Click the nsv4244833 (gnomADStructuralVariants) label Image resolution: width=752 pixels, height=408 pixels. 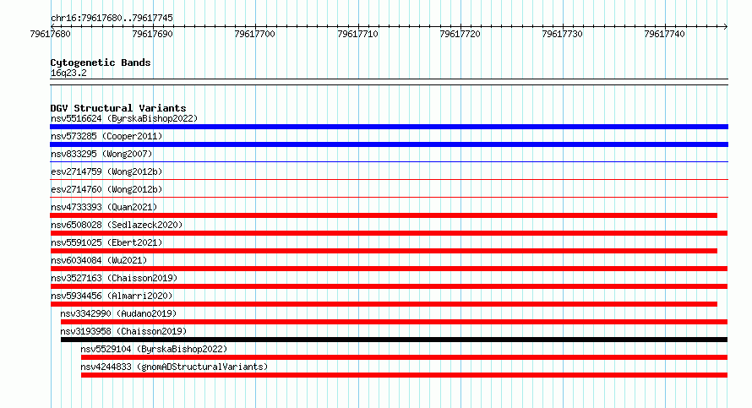(174, 367)
